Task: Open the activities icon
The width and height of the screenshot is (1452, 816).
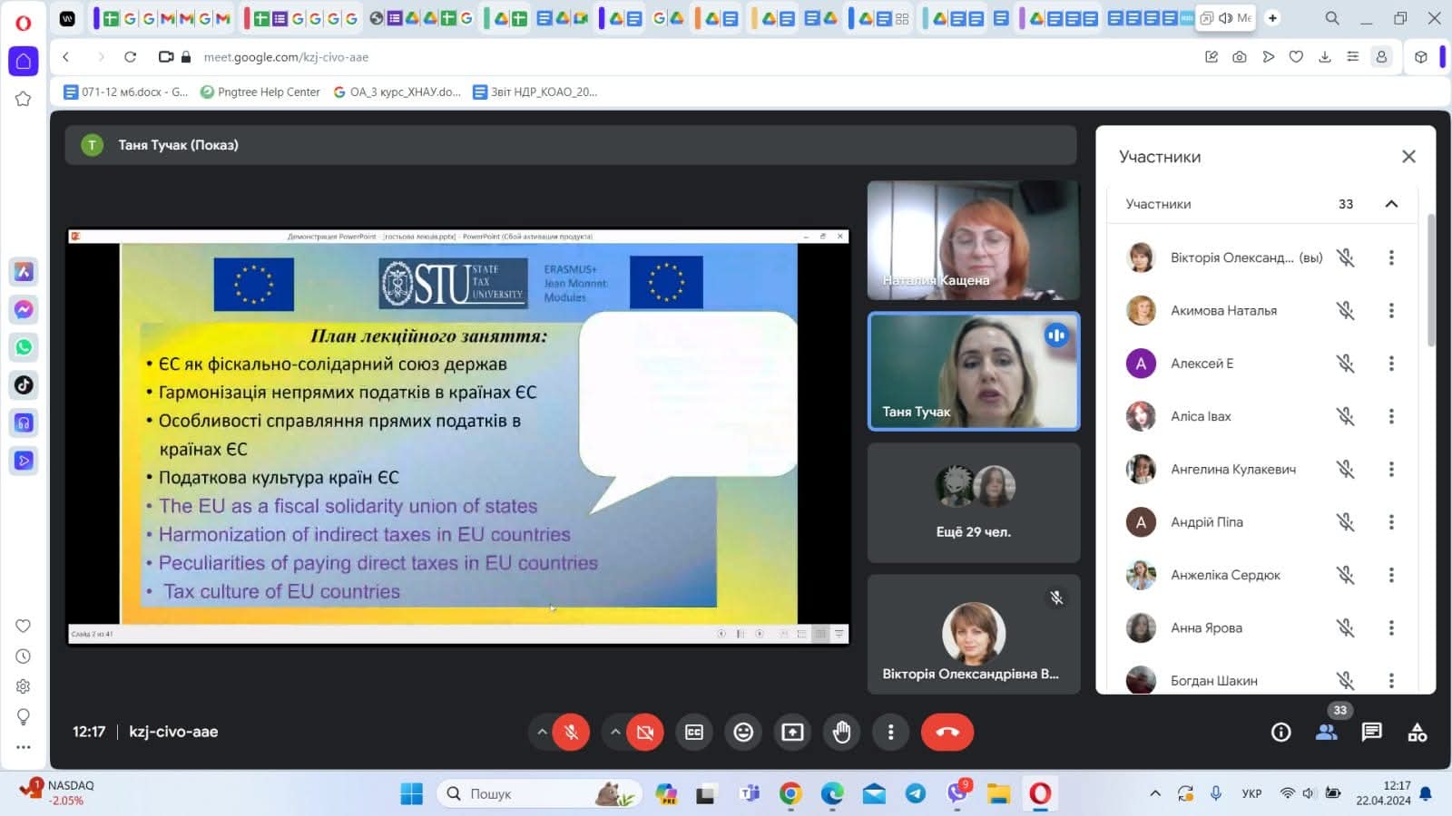Action: pos(1417,732)
